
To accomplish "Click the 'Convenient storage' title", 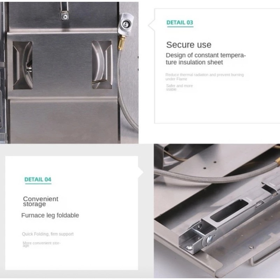I will [41, 202].
